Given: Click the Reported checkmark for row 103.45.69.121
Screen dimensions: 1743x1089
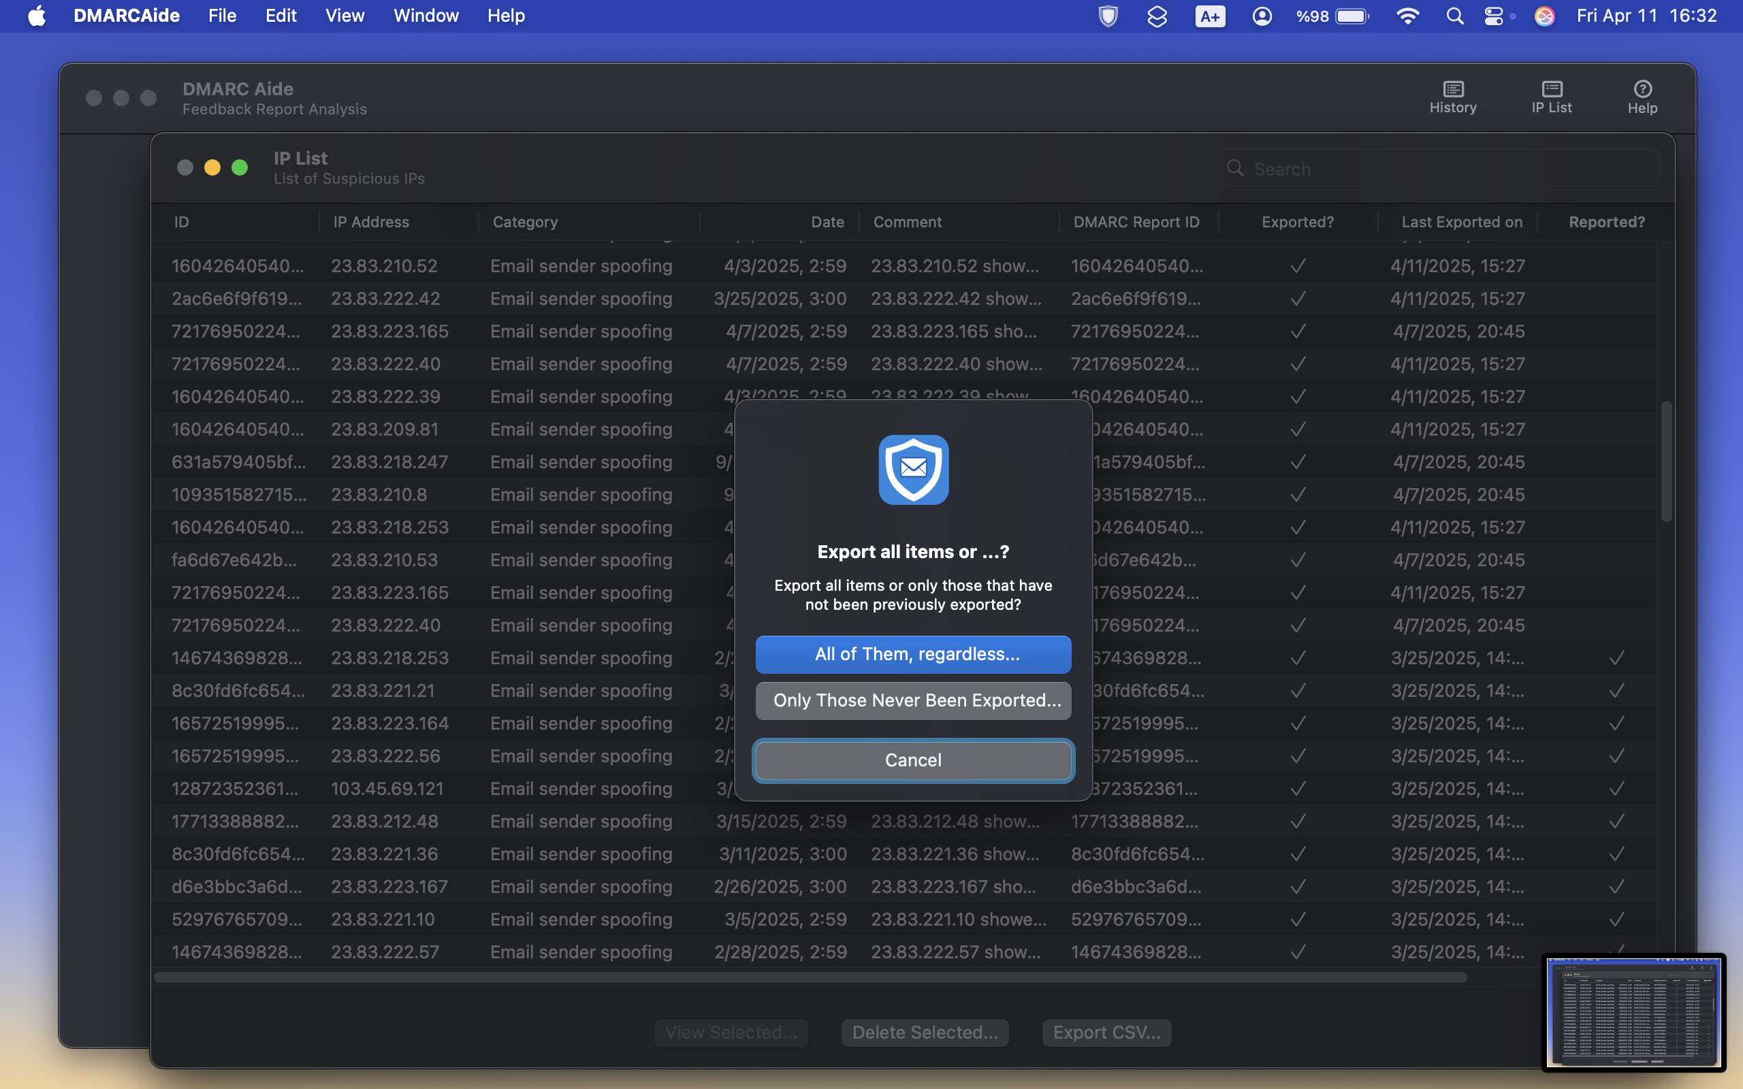Looking at the screenshot, I should (1617, 789).
